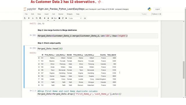This screenshot has width=186, height=105.
Task: Click the Jupyter logo
Action: [30, 9]
